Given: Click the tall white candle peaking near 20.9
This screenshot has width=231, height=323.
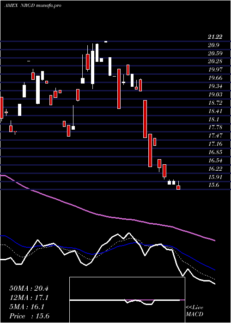Looking at the screenshot, I should tap(92, 67).
